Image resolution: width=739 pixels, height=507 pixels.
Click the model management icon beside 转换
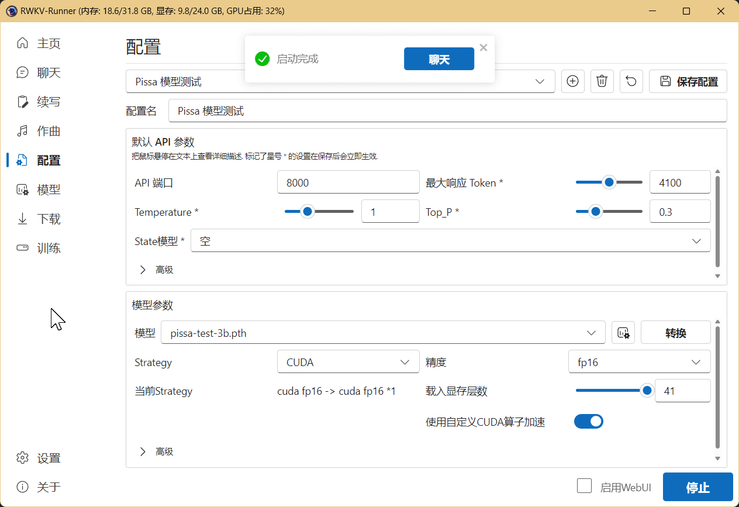[623, 333]
